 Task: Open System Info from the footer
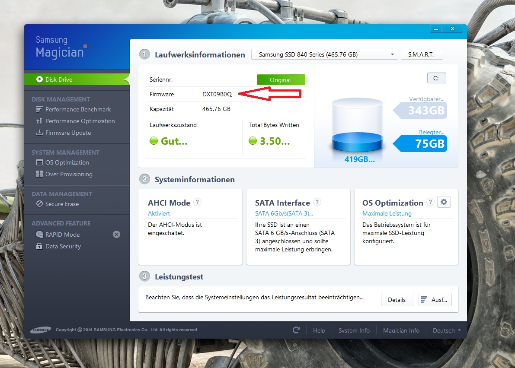pyautogui.click(x=354, y=330)
